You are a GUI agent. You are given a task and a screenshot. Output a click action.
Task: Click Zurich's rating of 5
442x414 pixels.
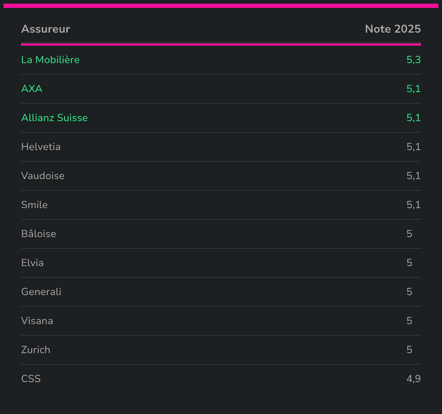pos(409,350)
